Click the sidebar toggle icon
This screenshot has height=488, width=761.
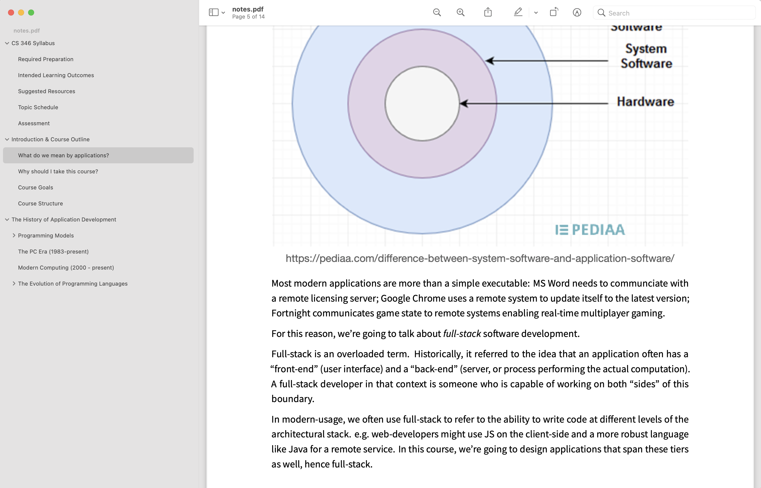pos(213,13)
